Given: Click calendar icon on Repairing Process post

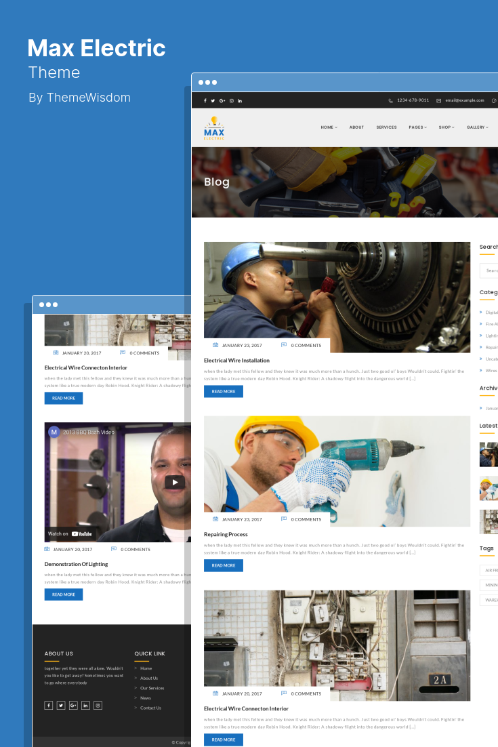Looking at the screenshot, I should tap(215, 519).
